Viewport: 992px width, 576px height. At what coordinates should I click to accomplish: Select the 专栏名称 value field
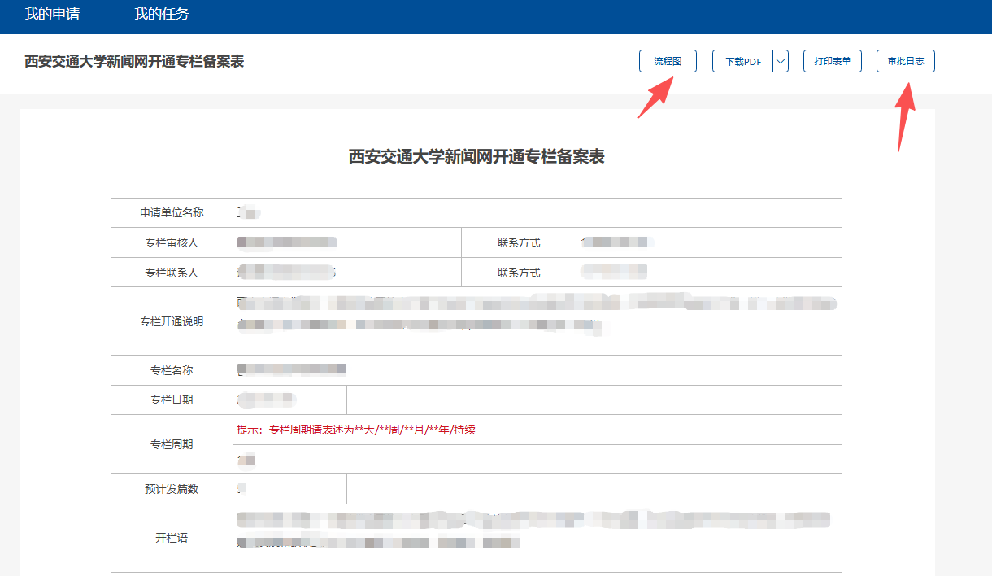click(x=537, y=370)
